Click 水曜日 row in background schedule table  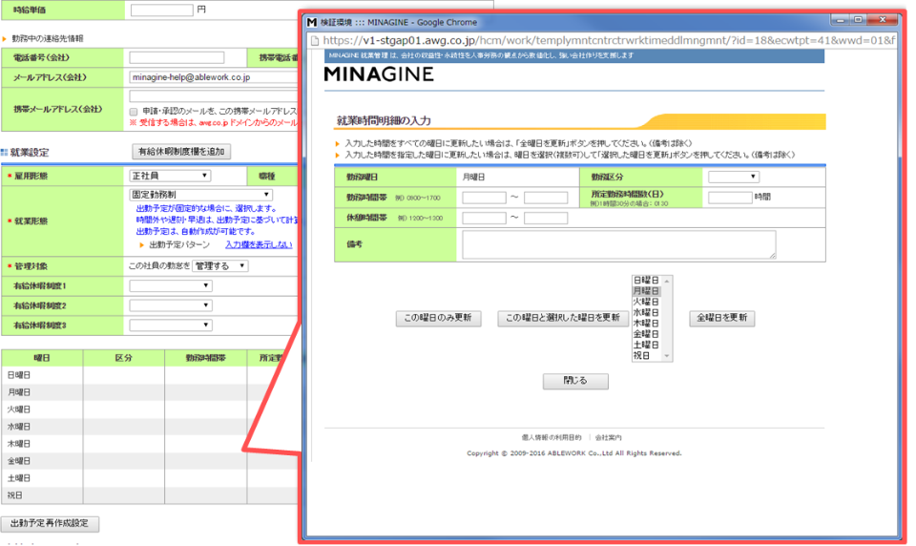tap(150, 427)
